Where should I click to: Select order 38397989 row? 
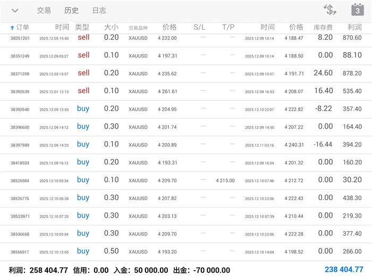pyautogui.click(x=186, y=145)
